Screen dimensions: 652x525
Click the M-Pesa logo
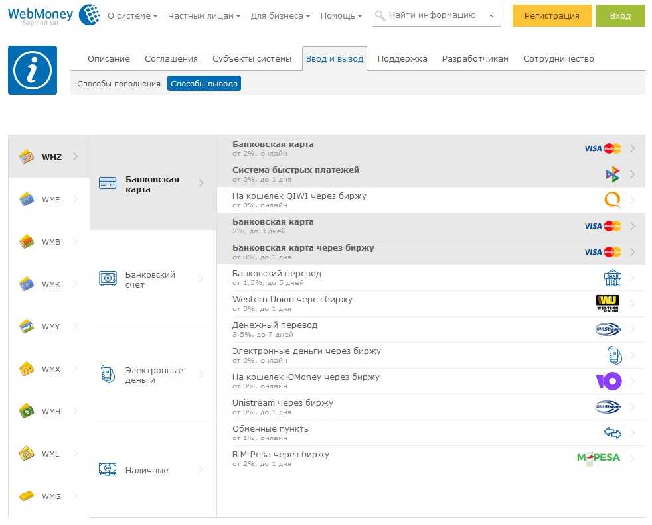pos(598,459)
